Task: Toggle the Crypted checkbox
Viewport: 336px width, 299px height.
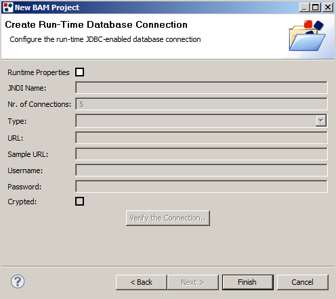Action: 79,202
